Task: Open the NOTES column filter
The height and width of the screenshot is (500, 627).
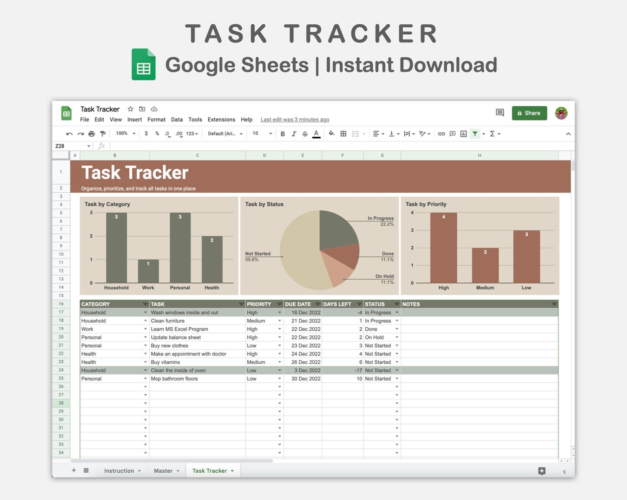Action: click(554, 304)
